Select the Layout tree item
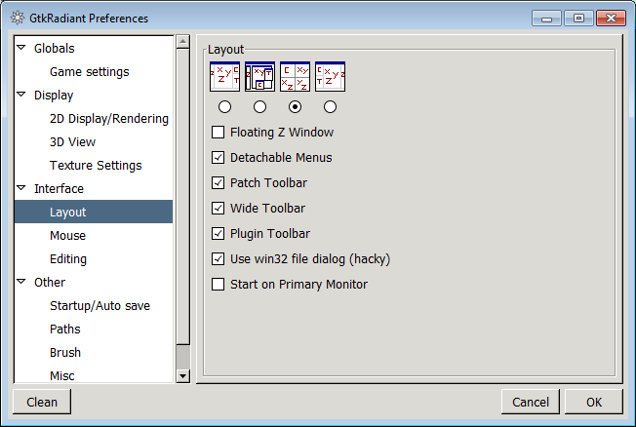 coord(94,212)
